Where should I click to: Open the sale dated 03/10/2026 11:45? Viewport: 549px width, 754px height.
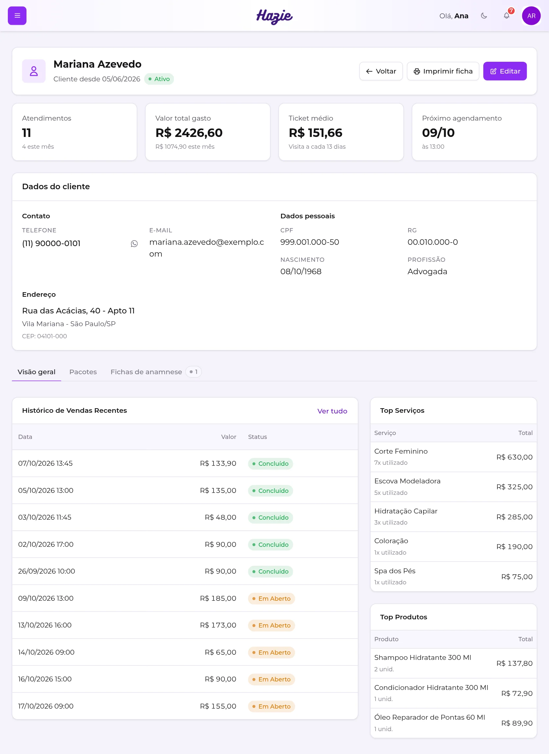pos(185,517)
